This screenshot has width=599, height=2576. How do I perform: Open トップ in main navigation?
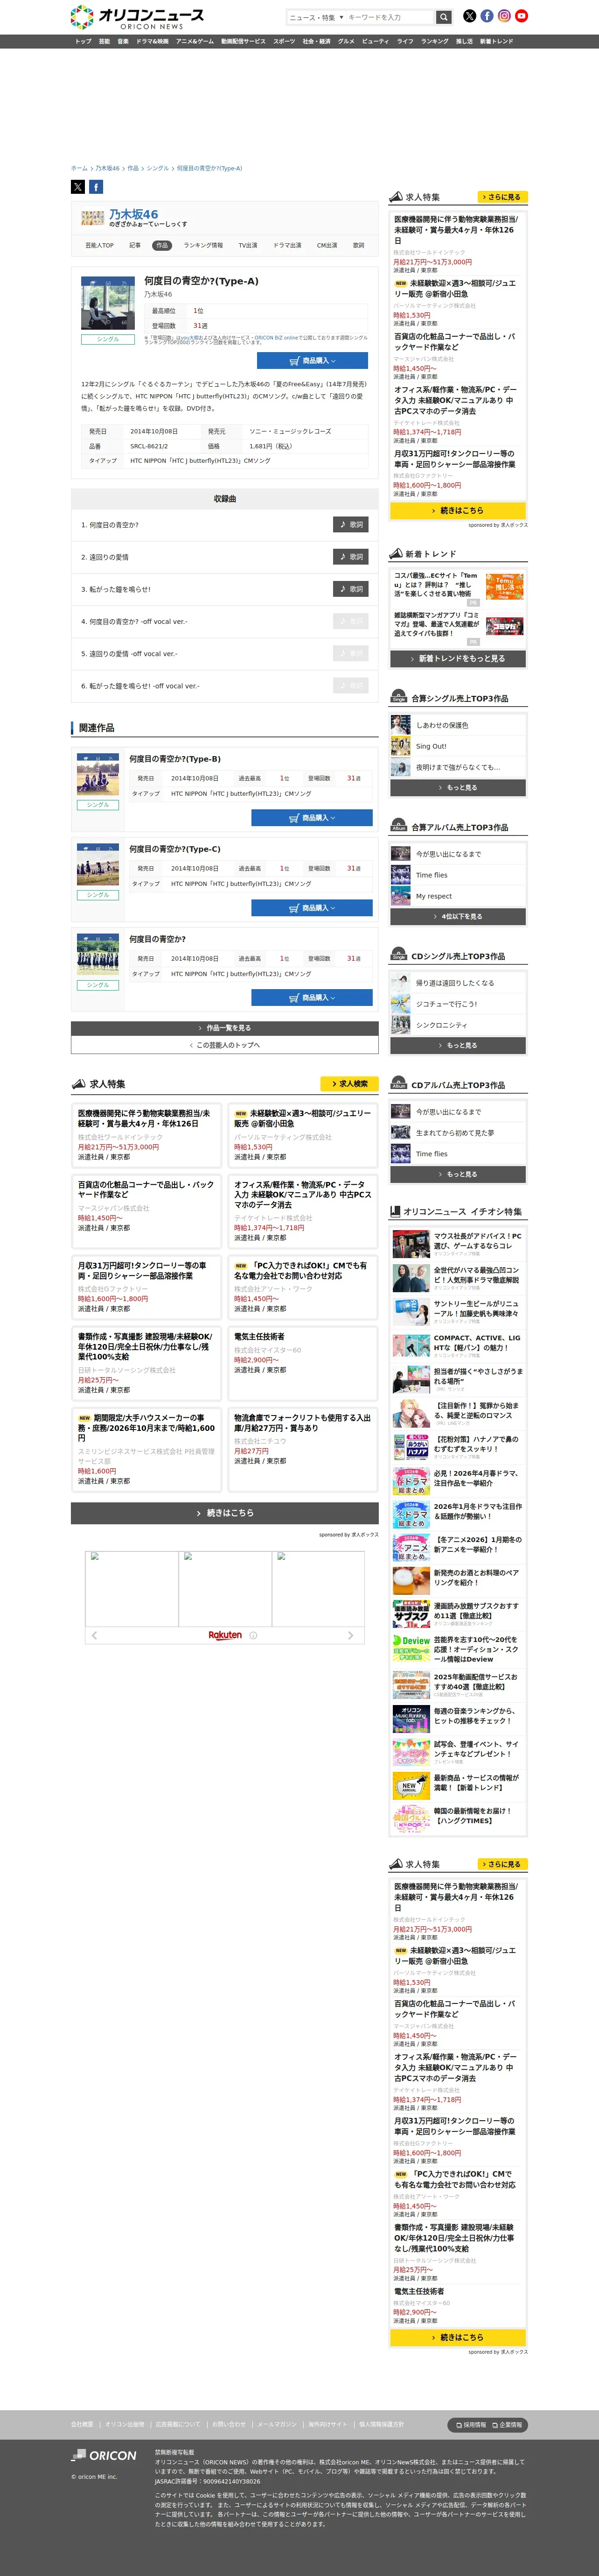83,41
